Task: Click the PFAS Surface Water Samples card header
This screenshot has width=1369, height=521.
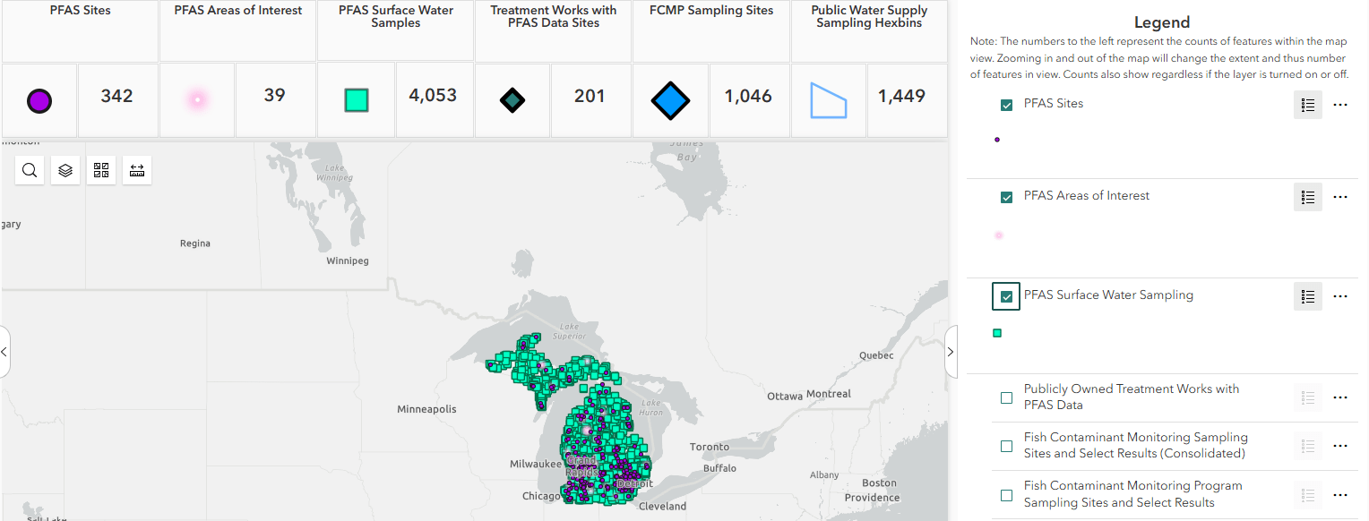Action: tap(396, 17)
